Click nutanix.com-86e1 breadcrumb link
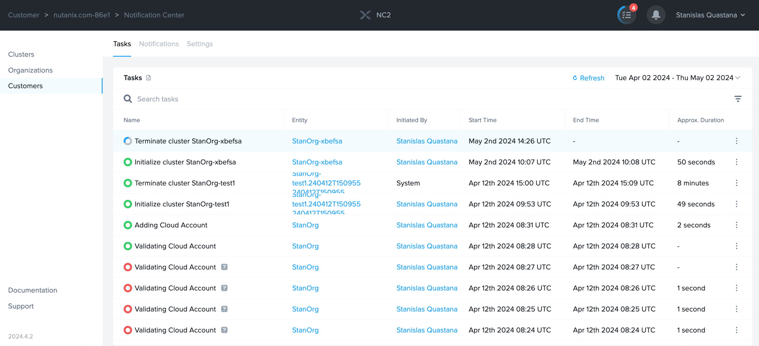The image size is (759, 346). pos(82,15)
